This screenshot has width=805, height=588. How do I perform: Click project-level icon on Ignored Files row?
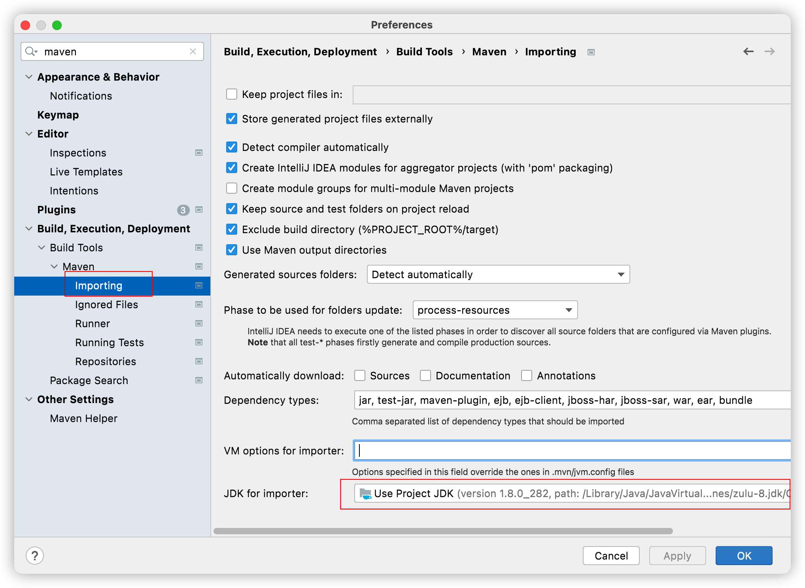pos(199,304)
